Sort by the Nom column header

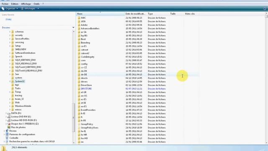pyautogui.click(x=100, y=14)
